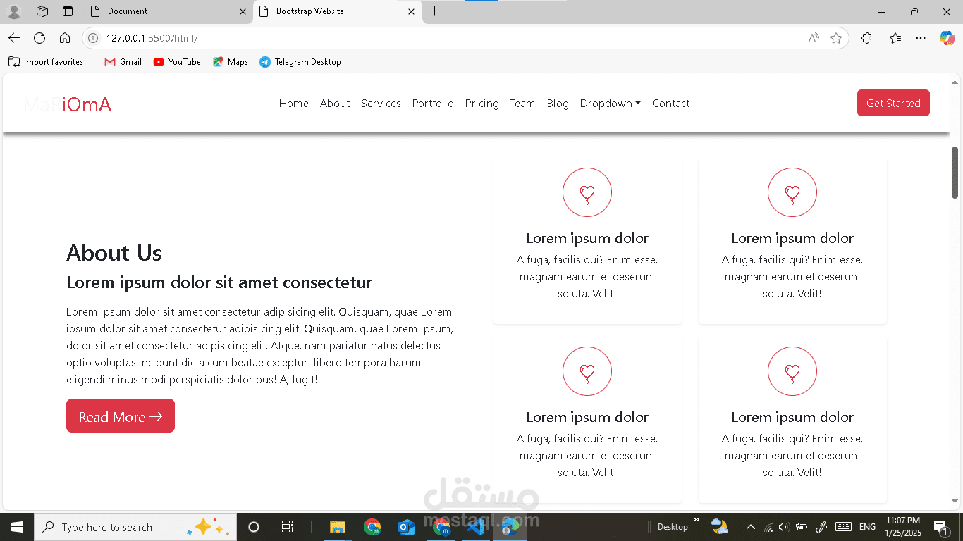Viewport: 963px width, 541px height.
Task: Open the Team nav link
Action: 522,103
